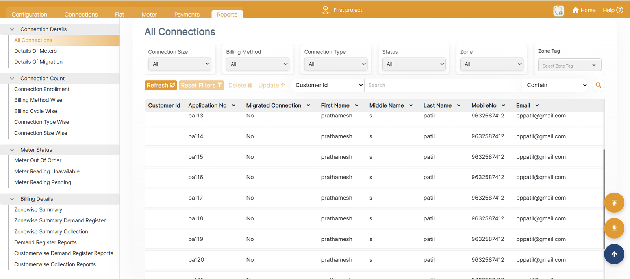Open Connection Enrollment report
630x279 pixels.
(42, 89)
